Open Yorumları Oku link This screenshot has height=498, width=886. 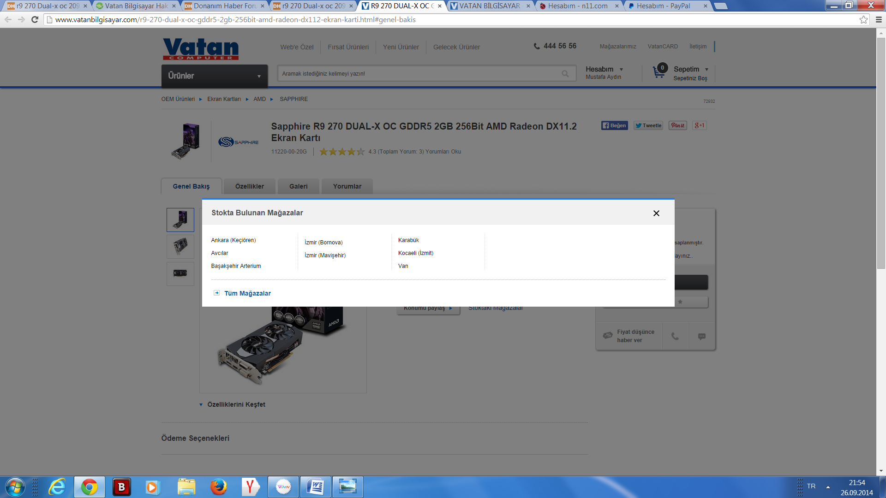pos(443,152)
